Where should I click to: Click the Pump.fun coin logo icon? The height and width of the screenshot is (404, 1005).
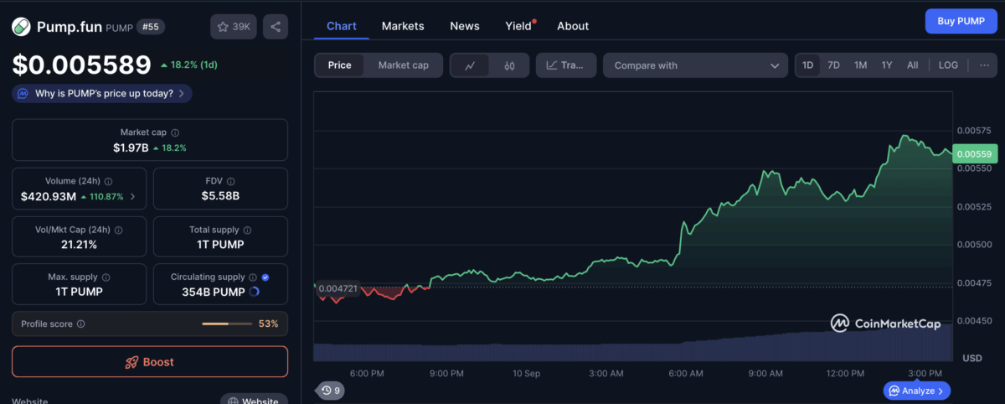click(x=22, y=27)
